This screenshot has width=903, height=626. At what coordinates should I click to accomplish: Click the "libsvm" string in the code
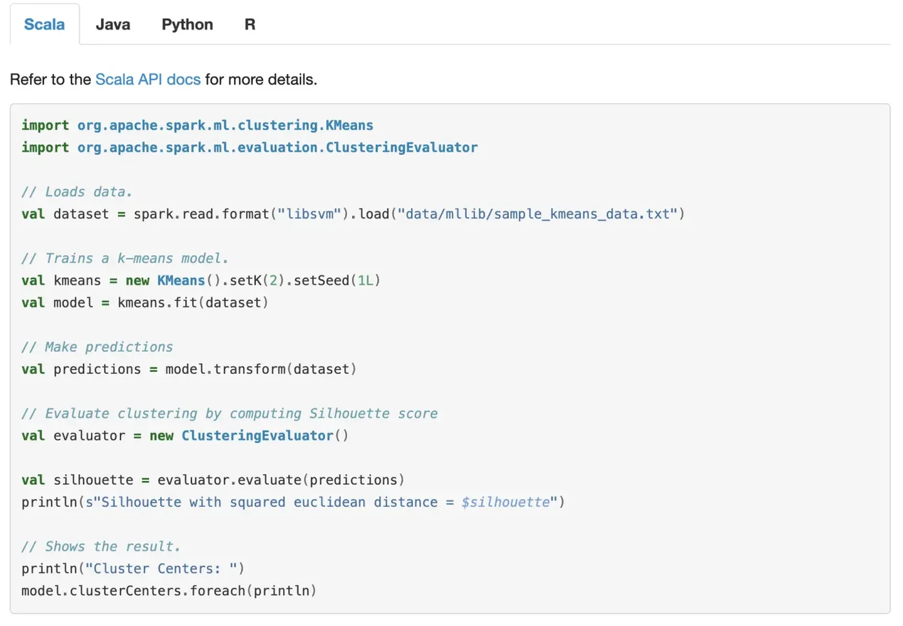click(x=309, y=214)
